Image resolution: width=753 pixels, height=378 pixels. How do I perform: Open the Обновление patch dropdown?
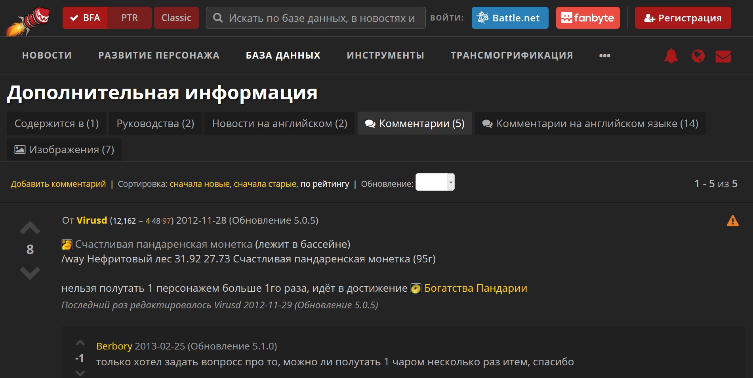tap(435, 182)
